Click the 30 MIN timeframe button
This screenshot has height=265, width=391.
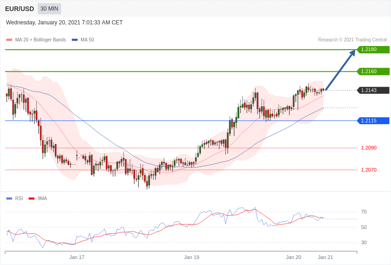[49, 9]
